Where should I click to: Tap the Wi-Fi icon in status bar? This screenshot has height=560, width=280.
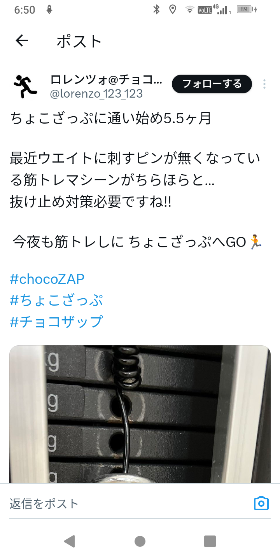click(189, 10)
